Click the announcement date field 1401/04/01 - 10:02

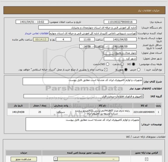point(32,22)
